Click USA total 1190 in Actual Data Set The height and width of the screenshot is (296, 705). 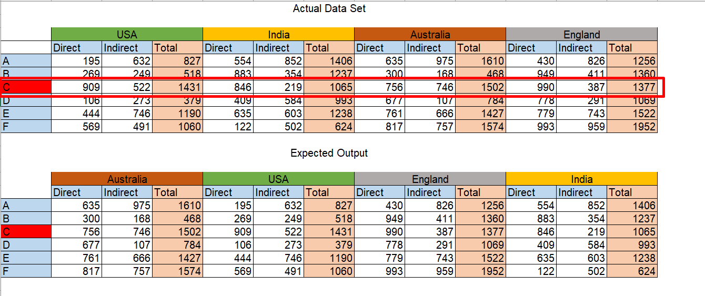pos(177,113)
